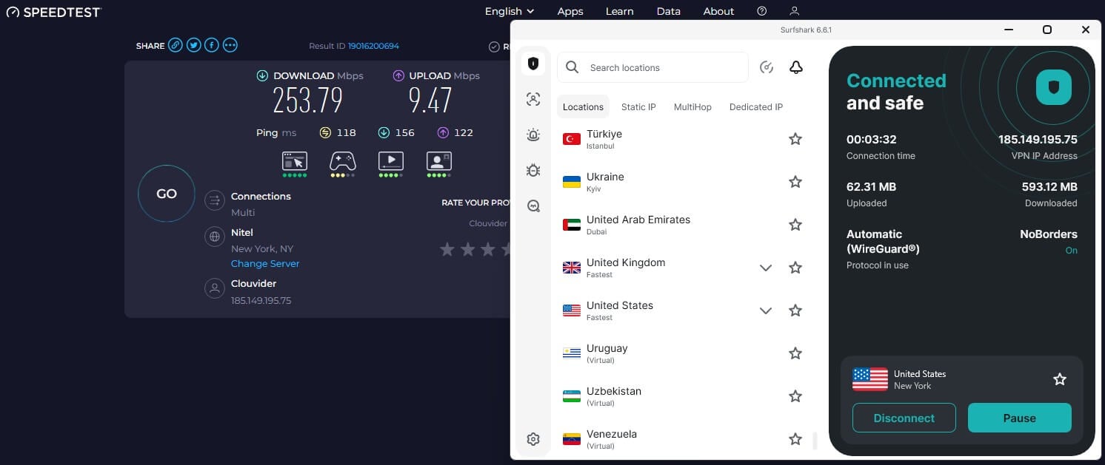
Task: Select the gaming controller score icon
Action: pyautogui.click(x=342, y=161)
